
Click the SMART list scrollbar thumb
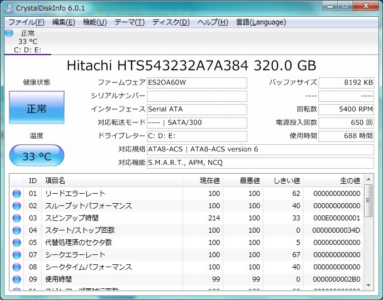click(x=369, y=200)
